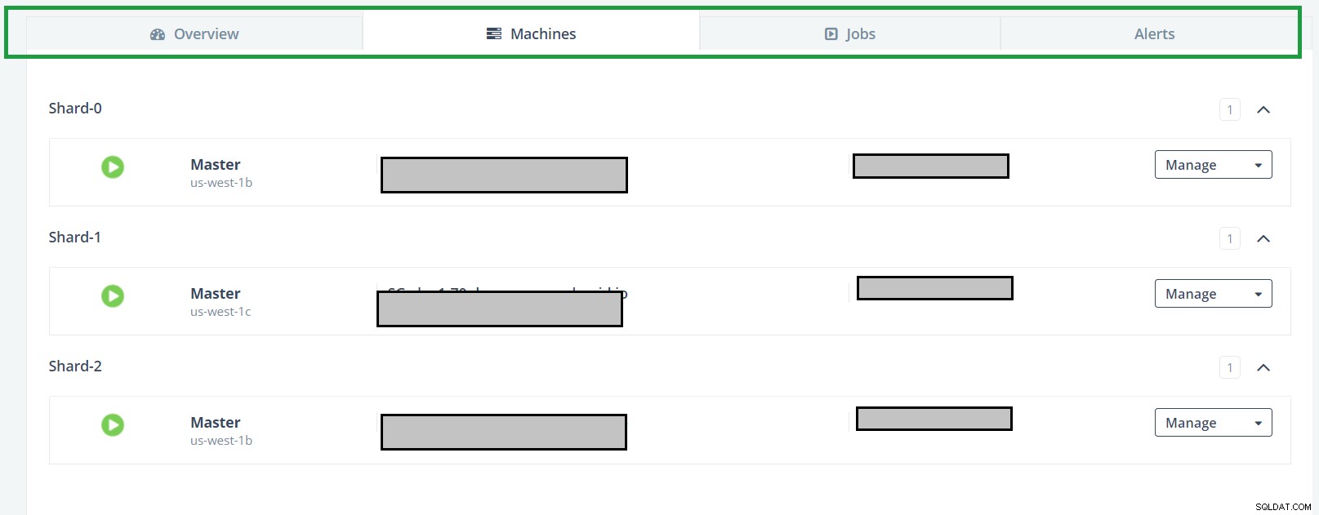
Task: Click the Shard-0 machine count badge
Action: pos(1230,109)
